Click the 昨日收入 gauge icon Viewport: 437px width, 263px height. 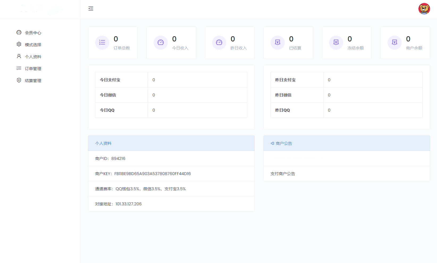219,43
